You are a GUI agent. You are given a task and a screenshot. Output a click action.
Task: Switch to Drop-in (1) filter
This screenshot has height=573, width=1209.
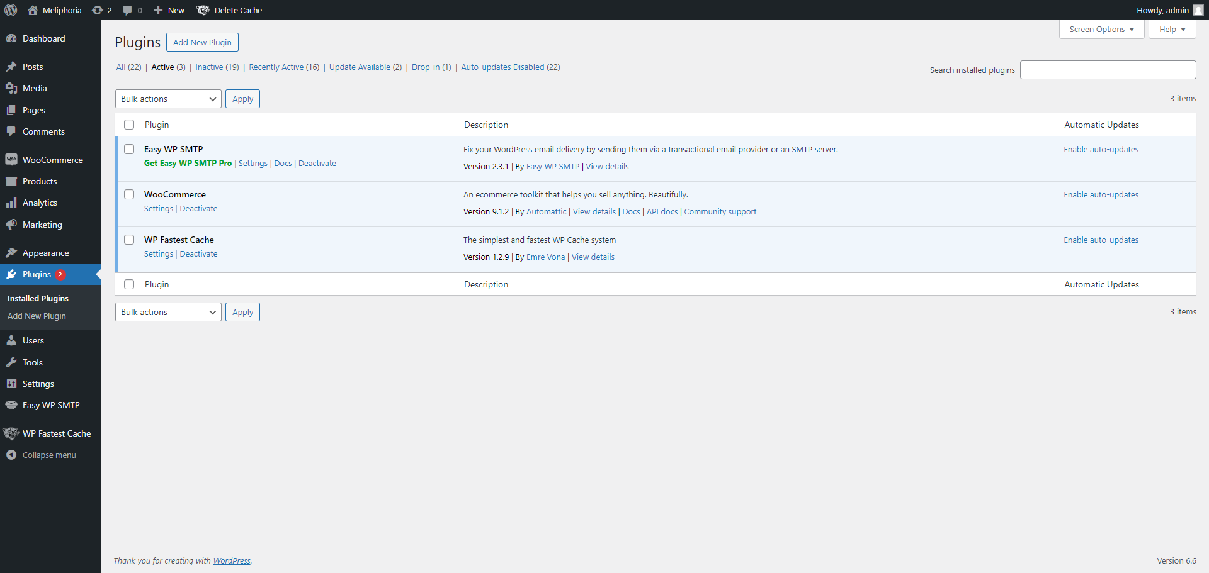tap(431, 67)
